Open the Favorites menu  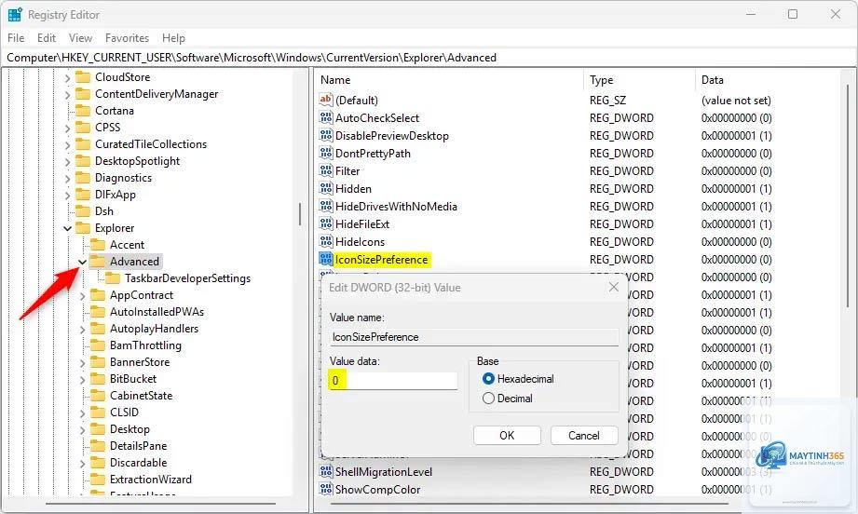tap(127, 38)
